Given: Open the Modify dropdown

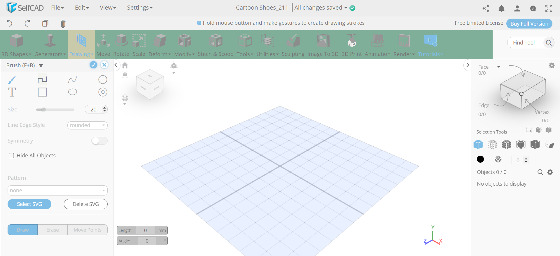Looking at the screenshot, I should pos(184,45).
